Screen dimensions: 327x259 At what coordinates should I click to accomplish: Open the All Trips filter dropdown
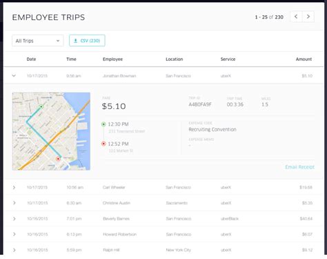tap(38, 41)
